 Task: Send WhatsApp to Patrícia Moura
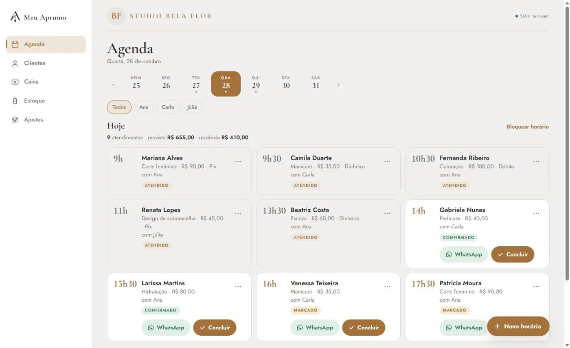click(x=464, y=328)
